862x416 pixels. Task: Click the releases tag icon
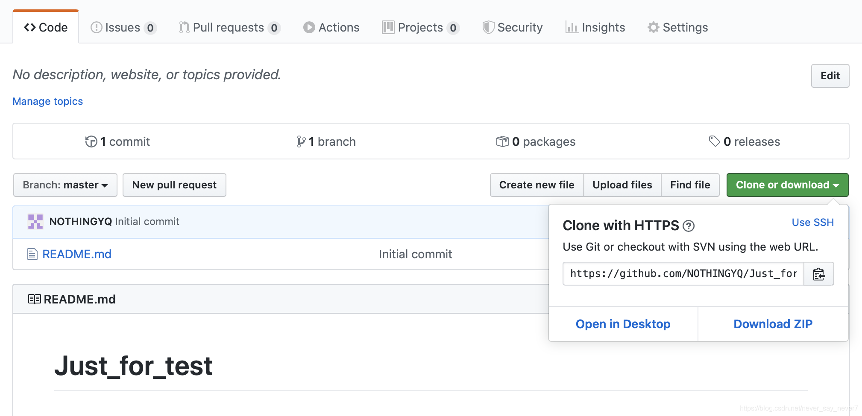click(714, 141)
